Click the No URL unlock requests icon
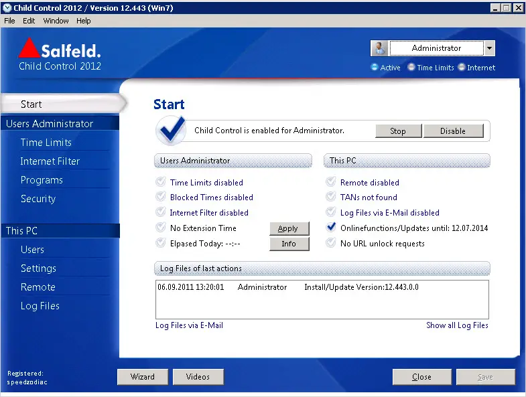The height and width of the screenshot is (397, 526). pyautogui.click(x=331, y=243)
